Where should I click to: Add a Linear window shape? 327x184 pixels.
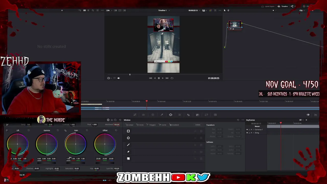click(130, 125)
